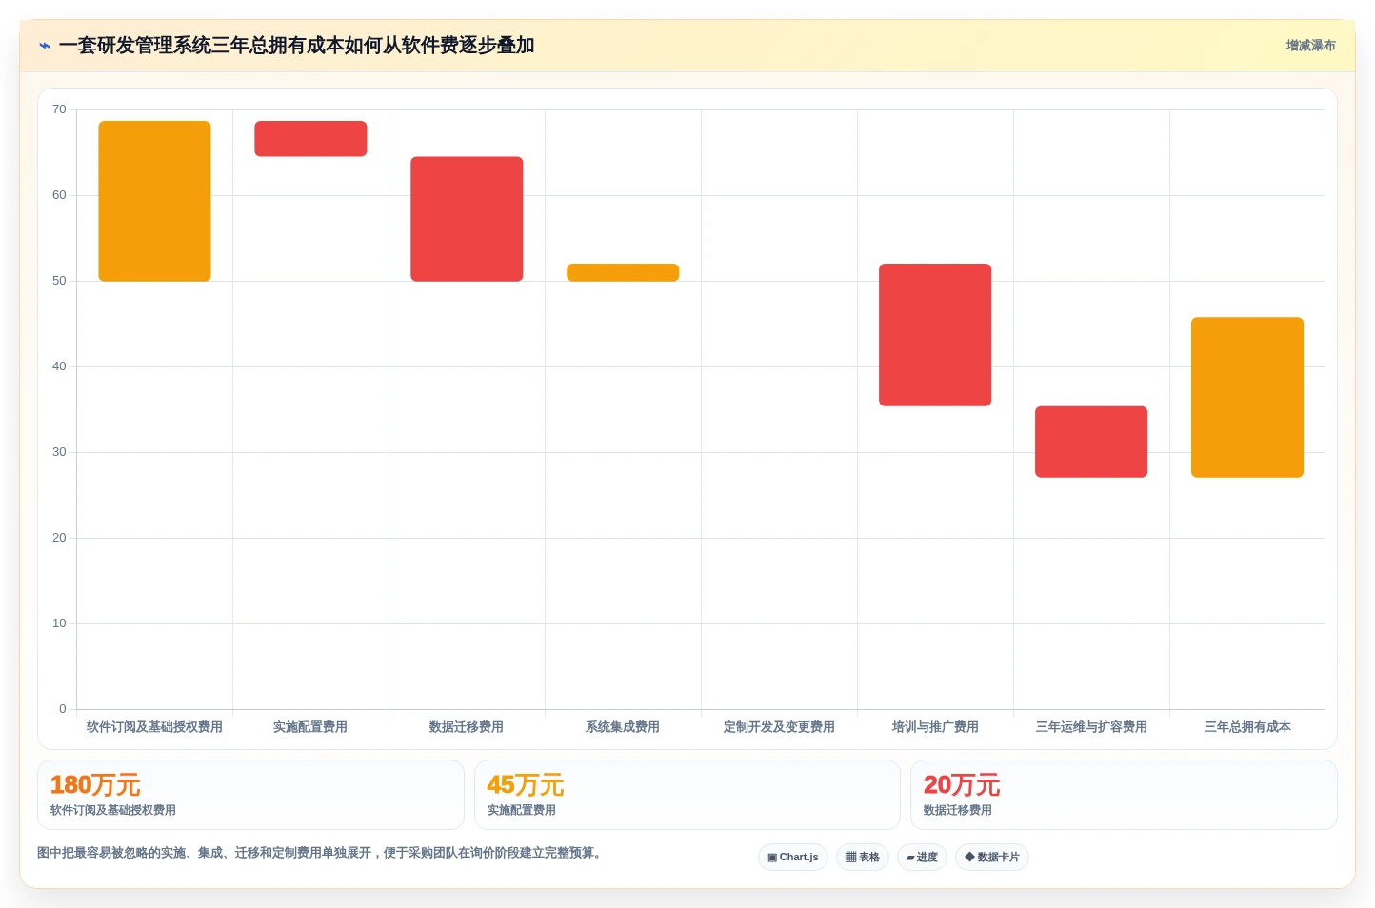Click the y-axis value 70
1375x908 pixels.
pos(59,109)
